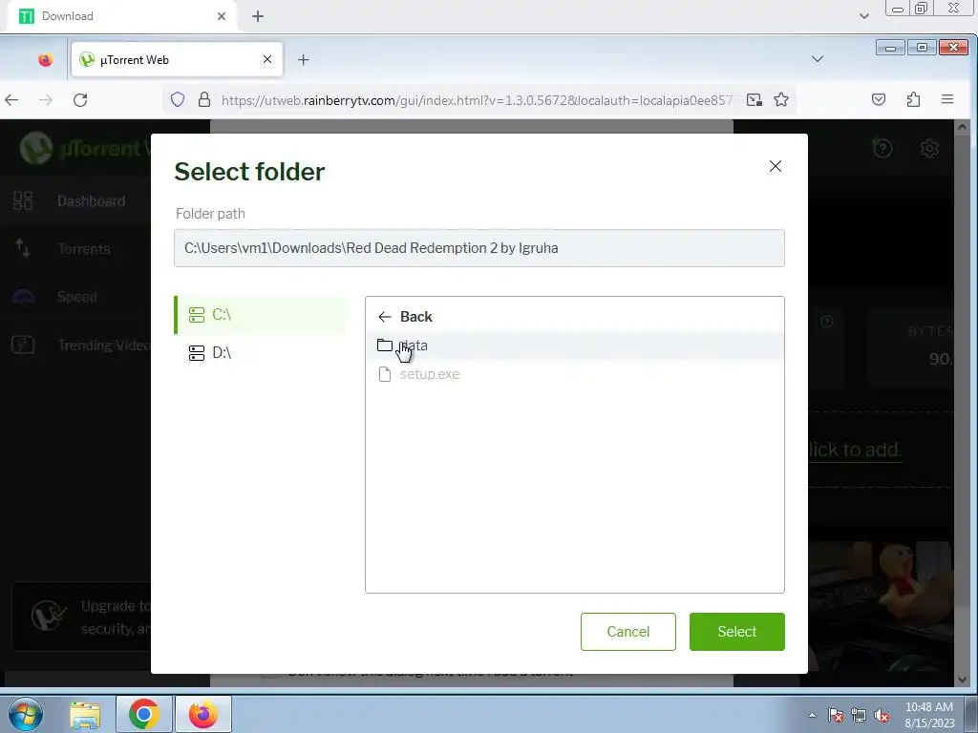Screen dimensions: 978x733
Task: Close the Select folder dialog
Action: pos(775,166)
